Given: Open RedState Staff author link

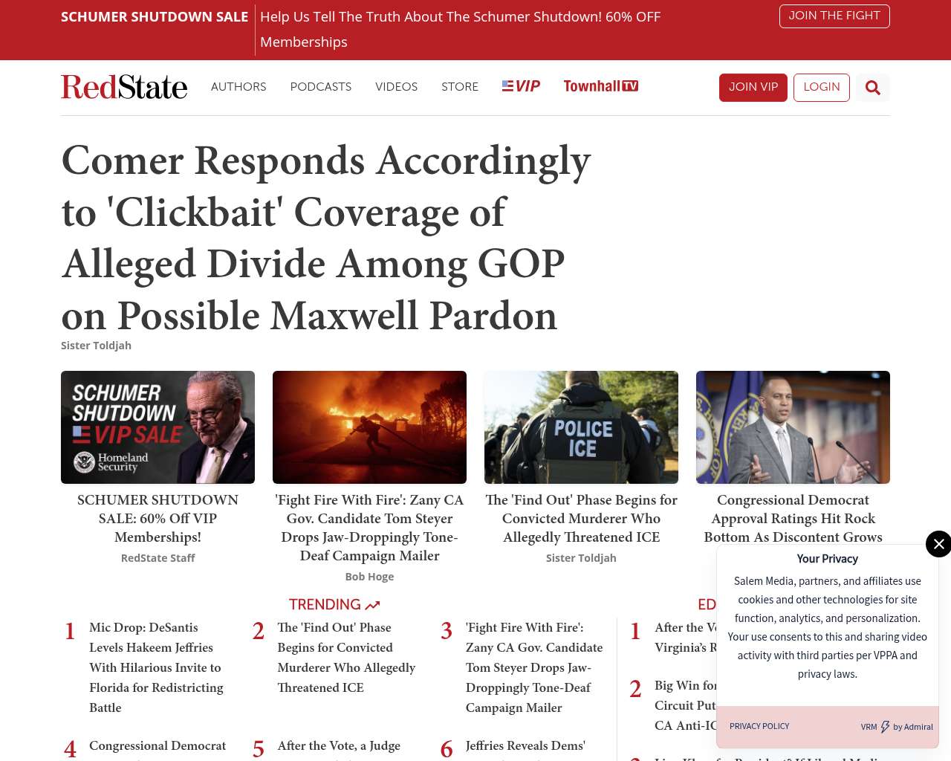Looking at the screenshot, I should [158, 558].
